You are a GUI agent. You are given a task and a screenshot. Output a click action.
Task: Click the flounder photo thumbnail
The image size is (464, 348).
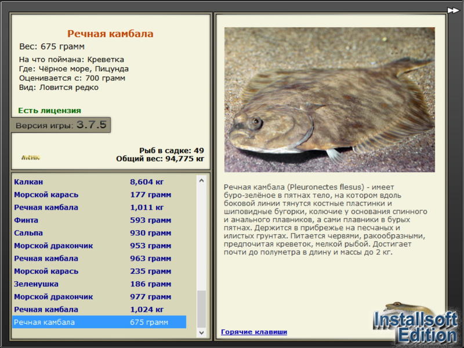329,100
